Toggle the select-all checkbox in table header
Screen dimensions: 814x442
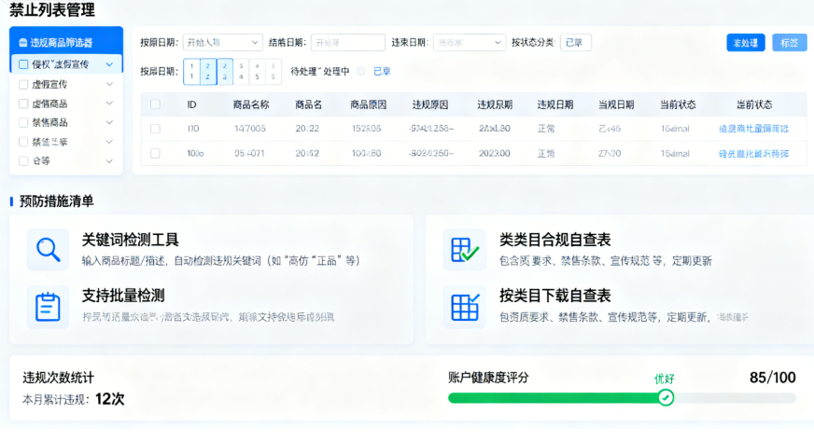tap(155, 104)
